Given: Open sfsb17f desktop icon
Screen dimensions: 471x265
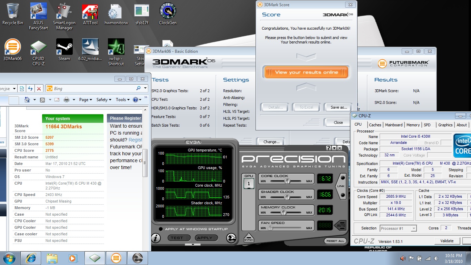Looking at the screenshot, I should click(x=142, y=14).
